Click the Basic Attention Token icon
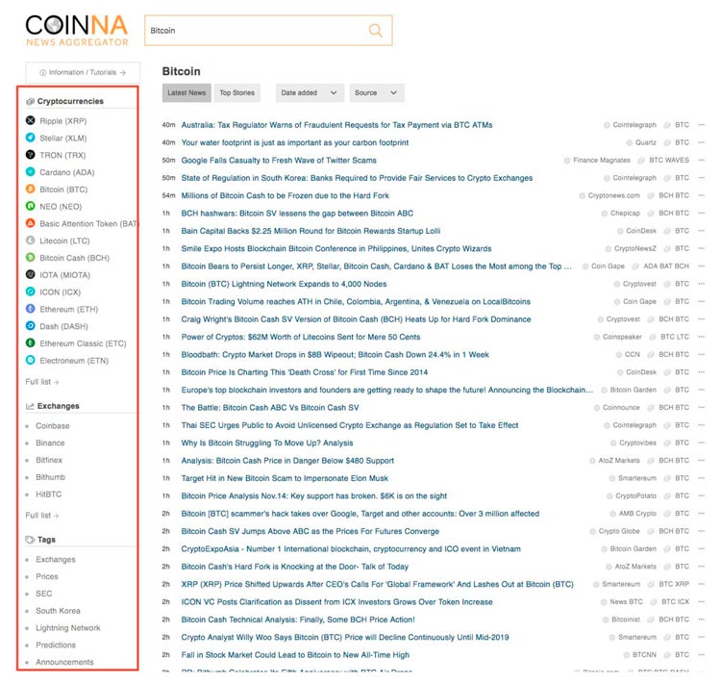 (31, 223)
